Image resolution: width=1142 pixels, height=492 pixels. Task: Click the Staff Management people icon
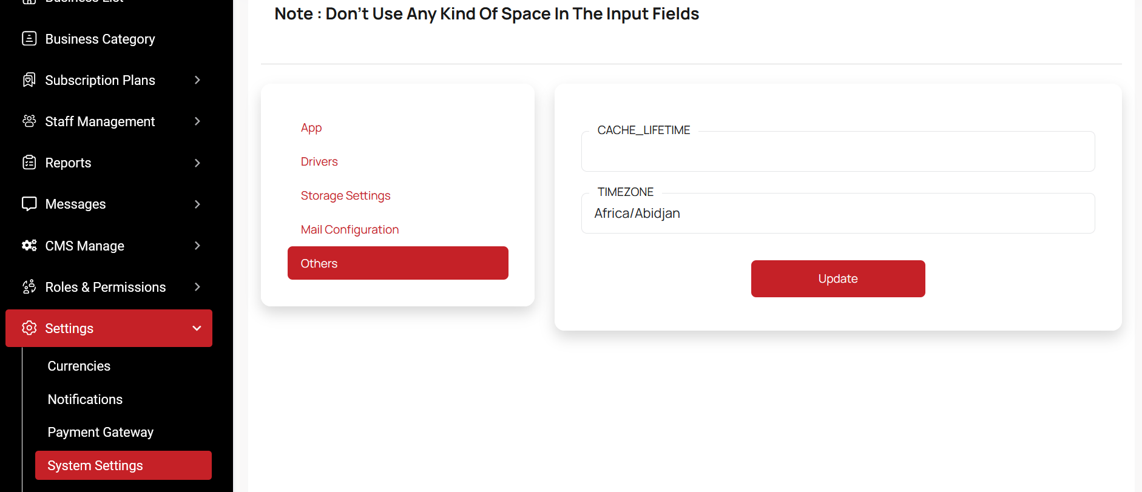click(x=29, y=121)
